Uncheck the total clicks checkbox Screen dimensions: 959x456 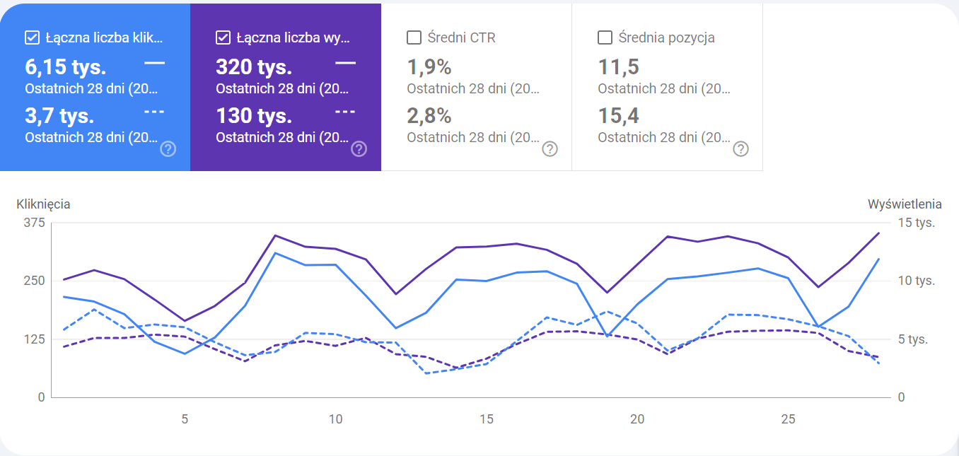pos(32,37)
